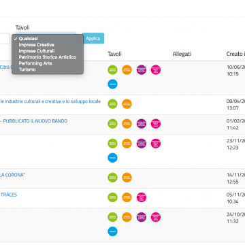The image size is (245, 245).
Task: Click the 10:34 creation time
Action: (x=233, y=201)
